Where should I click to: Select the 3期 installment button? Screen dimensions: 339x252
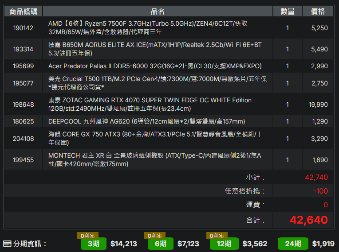point(93,244)
